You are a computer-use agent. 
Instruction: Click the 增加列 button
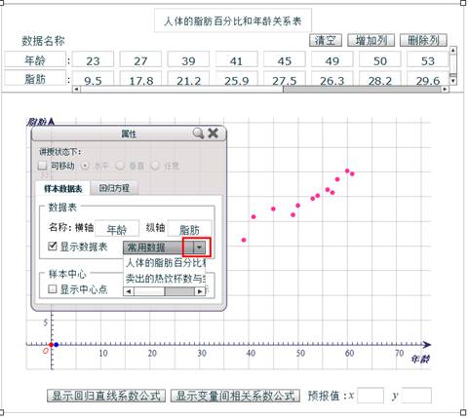pos(370,40)
